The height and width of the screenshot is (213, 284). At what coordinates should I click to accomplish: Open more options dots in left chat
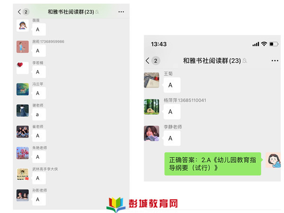(121, 12)
